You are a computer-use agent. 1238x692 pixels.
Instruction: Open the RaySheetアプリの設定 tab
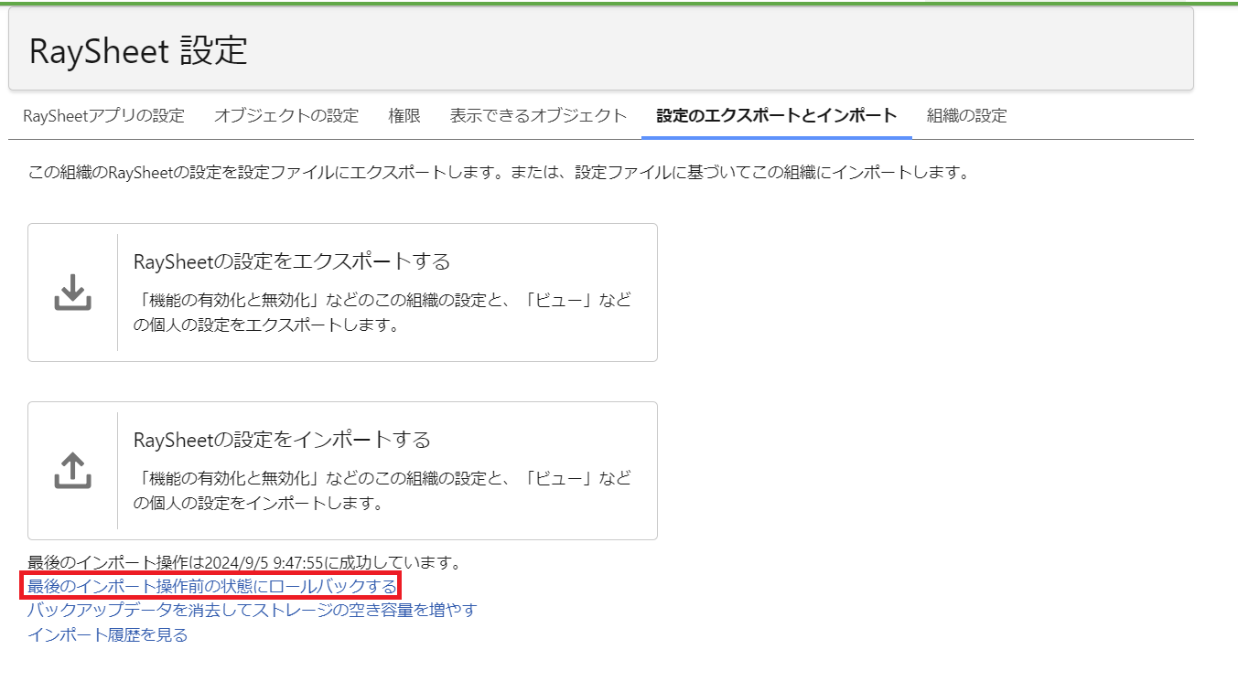pyautogui.click(x=103, y=116)
